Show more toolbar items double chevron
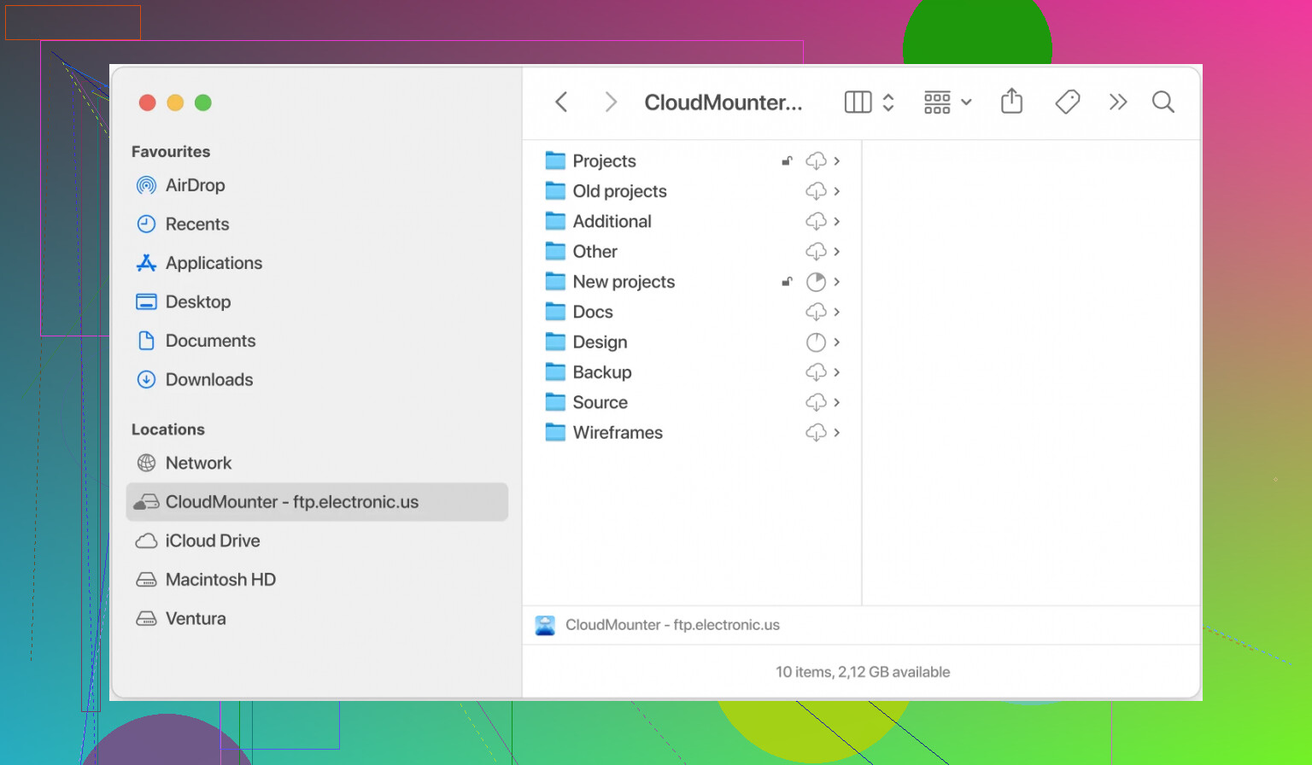Image resolution: width=1312 pixels, height=765 pixels. click(1118, 102)
